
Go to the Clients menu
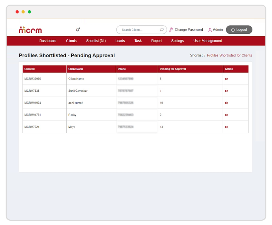click(71, 41)
